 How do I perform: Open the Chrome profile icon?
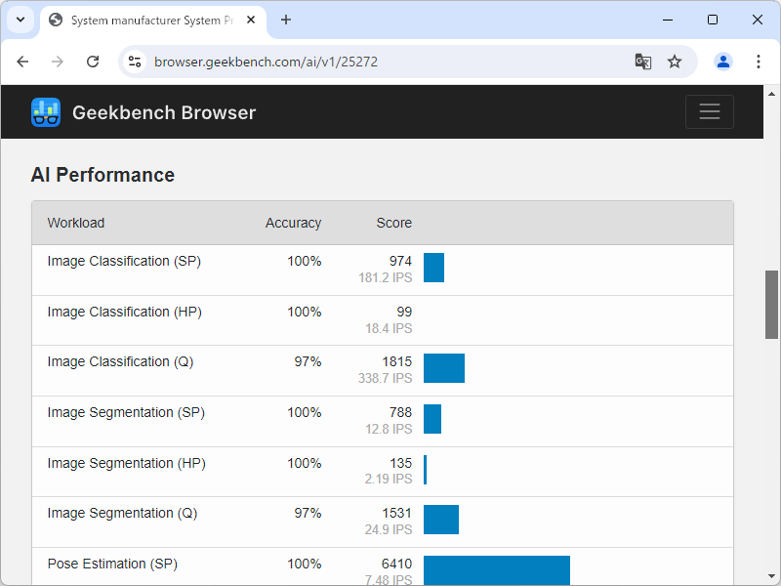click(723, 62)
